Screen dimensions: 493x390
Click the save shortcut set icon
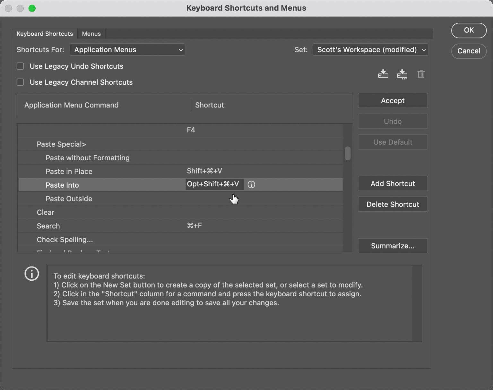click(383, 74)
